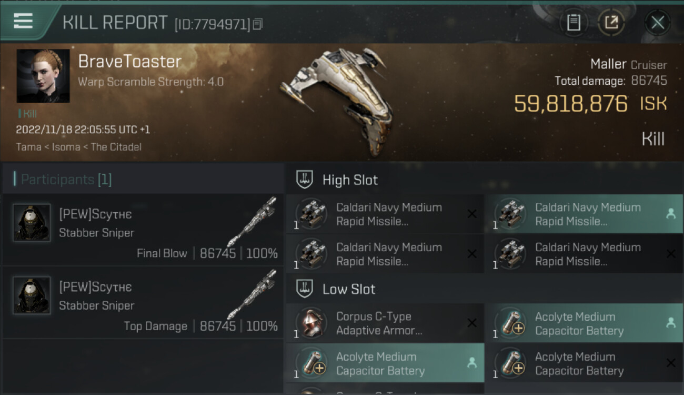Click the BraveToaster pilot name
Image resolution: width=684 pixels, height=395 pixels.
tap(129, 62)
